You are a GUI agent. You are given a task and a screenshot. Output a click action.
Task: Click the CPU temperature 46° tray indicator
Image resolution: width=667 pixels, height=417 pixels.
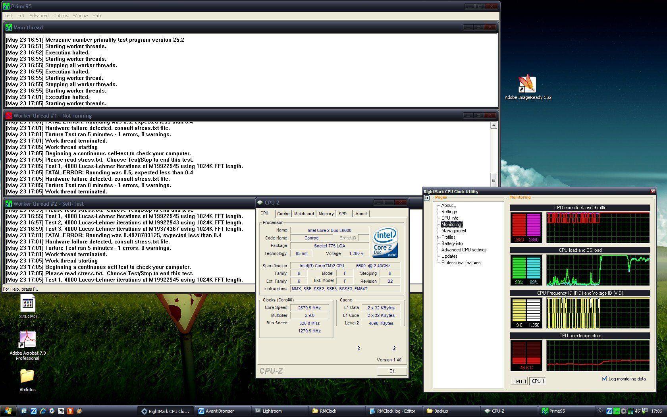click(x=638, y=411)
